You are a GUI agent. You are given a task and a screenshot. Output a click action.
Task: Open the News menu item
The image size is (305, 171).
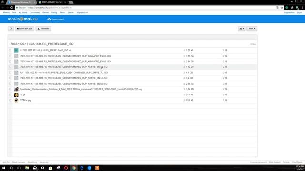pyautogui.click(x=62, y=13)
